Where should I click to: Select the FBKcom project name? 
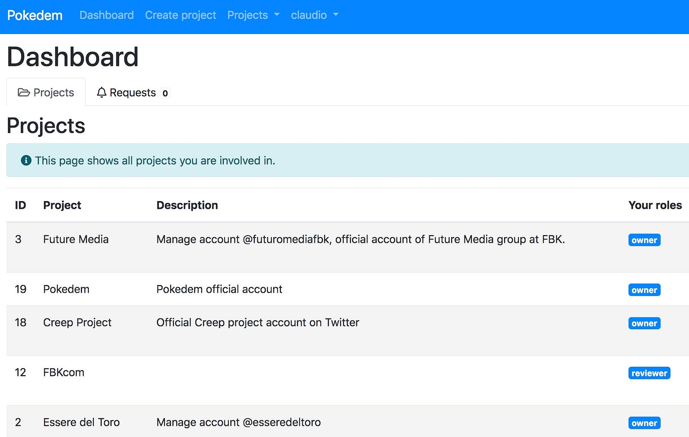[64, 372]
